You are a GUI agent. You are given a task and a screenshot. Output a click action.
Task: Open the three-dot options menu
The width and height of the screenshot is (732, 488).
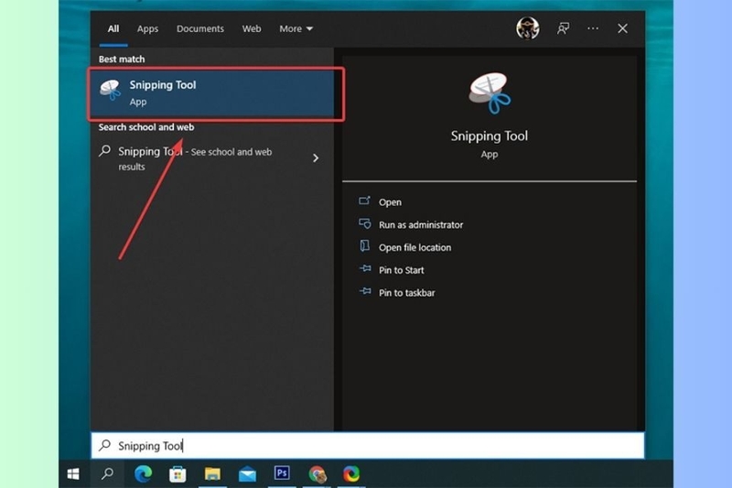(593, 28)
